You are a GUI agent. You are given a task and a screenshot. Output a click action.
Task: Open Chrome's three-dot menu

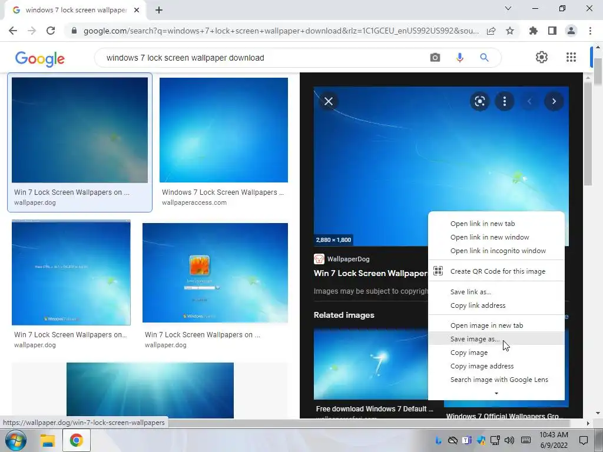590,31
